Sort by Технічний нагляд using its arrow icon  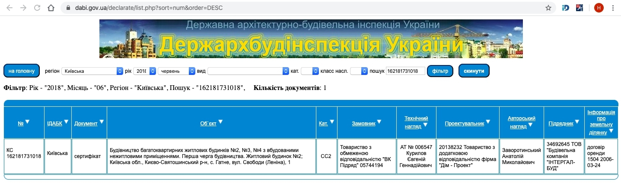[x=425, y=125]
